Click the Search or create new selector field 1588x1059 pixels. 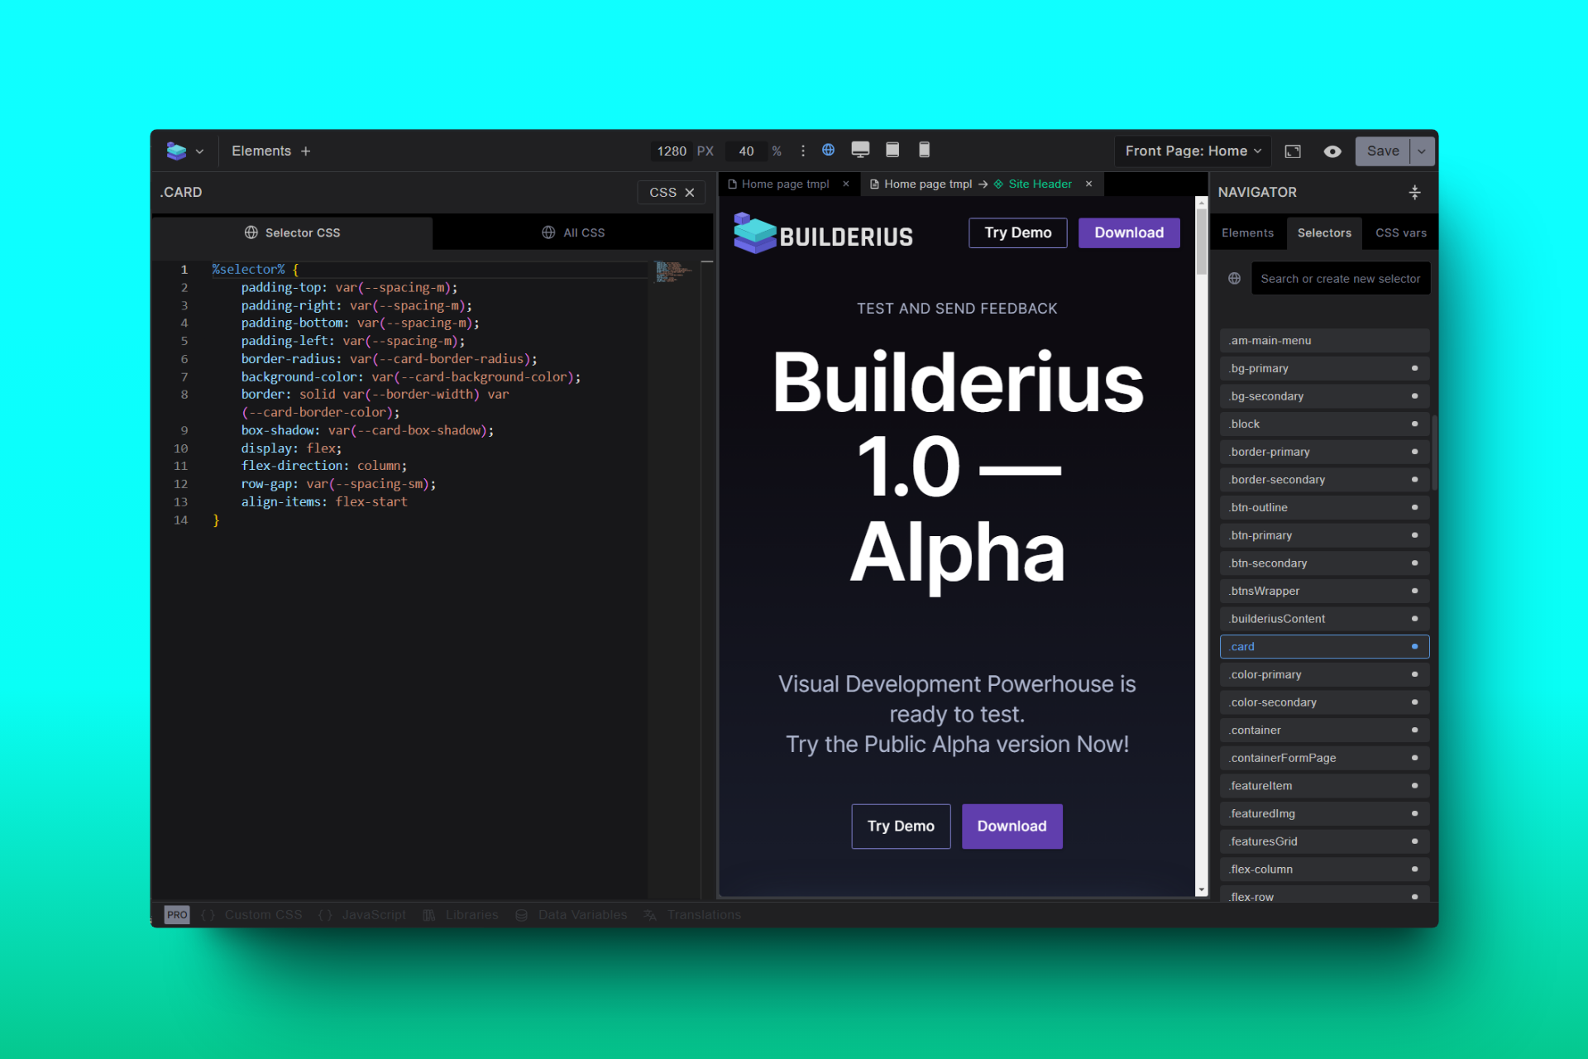click(1337, 278)
